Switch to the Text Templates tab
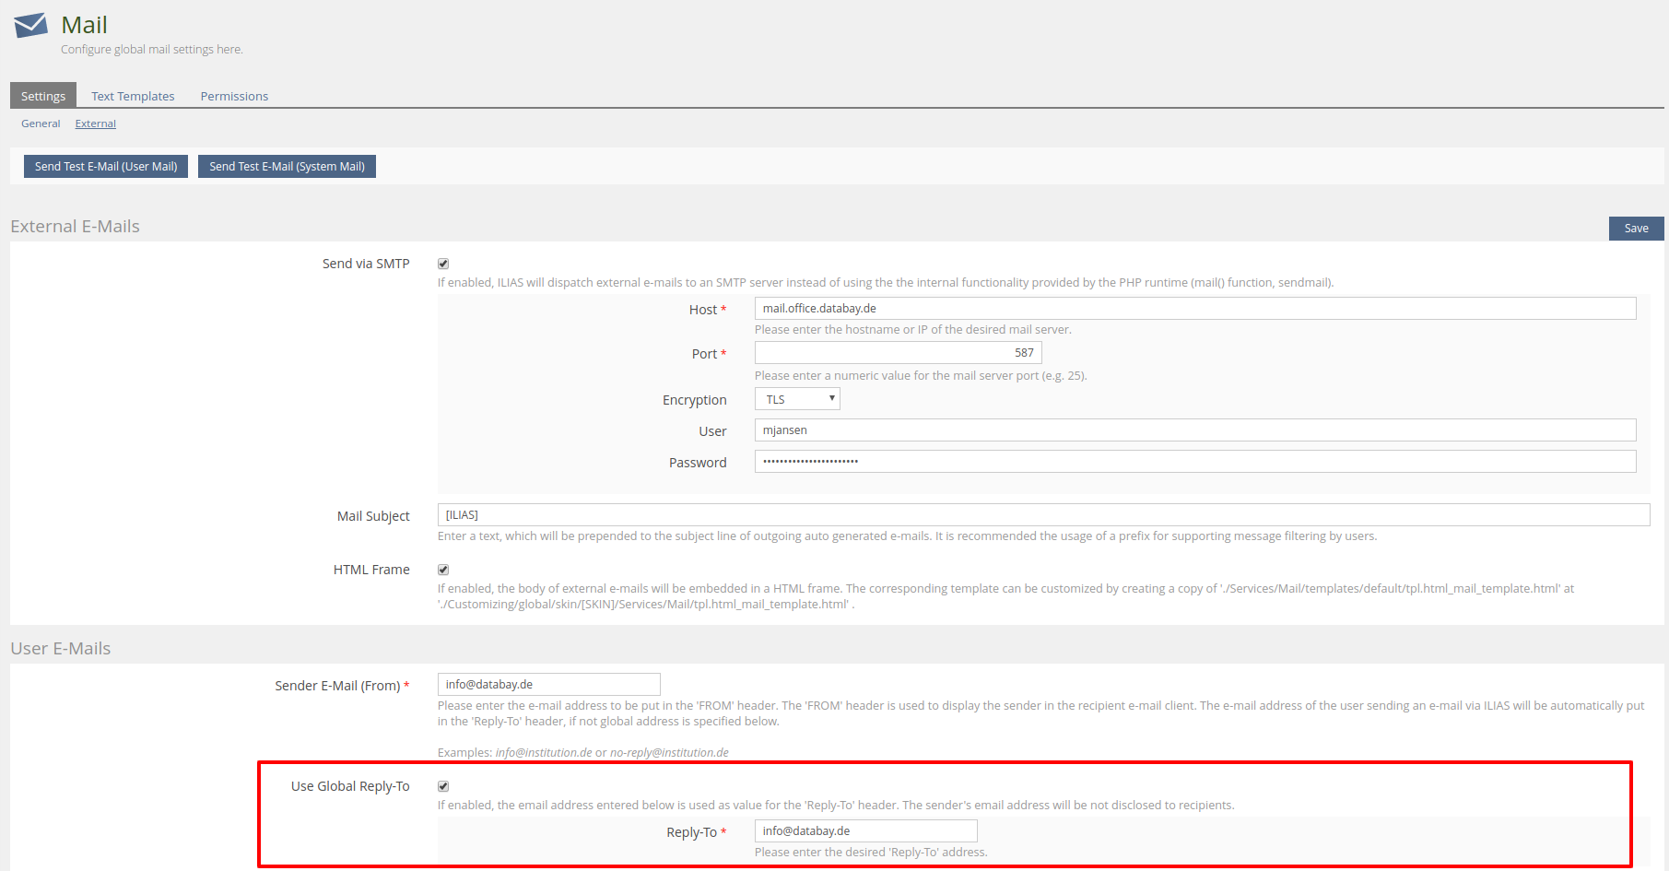Image resolution: width=1669 pixels, height=871 pixels. tap(133, 96)
